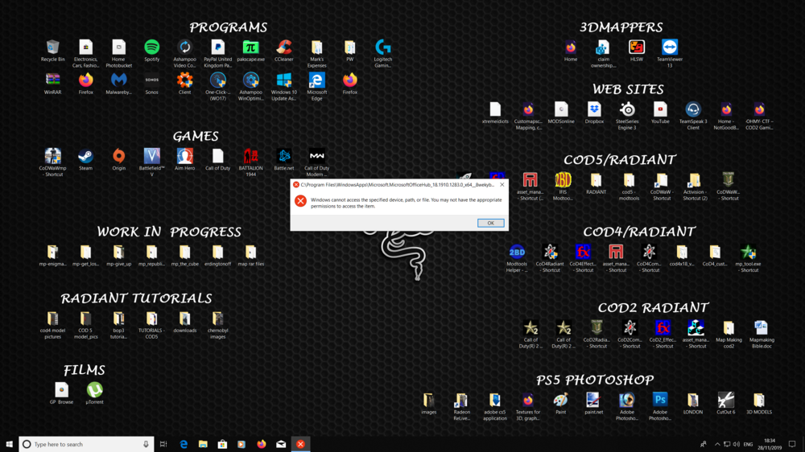Open the CCleaner desktop icon

tap(283, 48)
